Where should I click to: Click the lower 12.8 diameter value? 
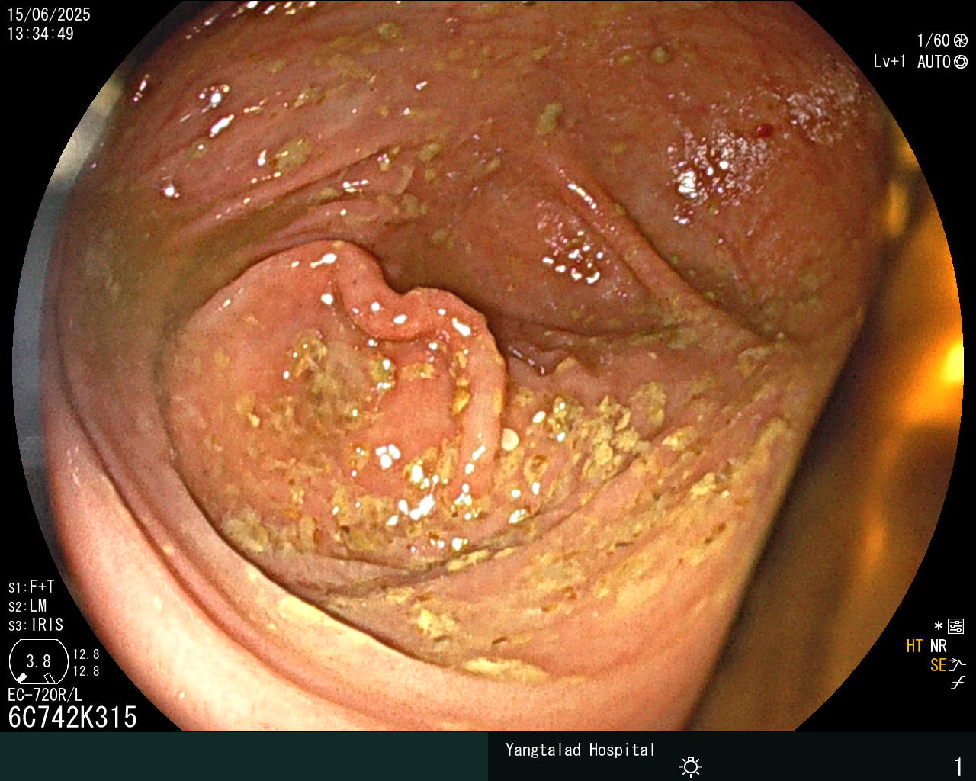pos(86,671)
